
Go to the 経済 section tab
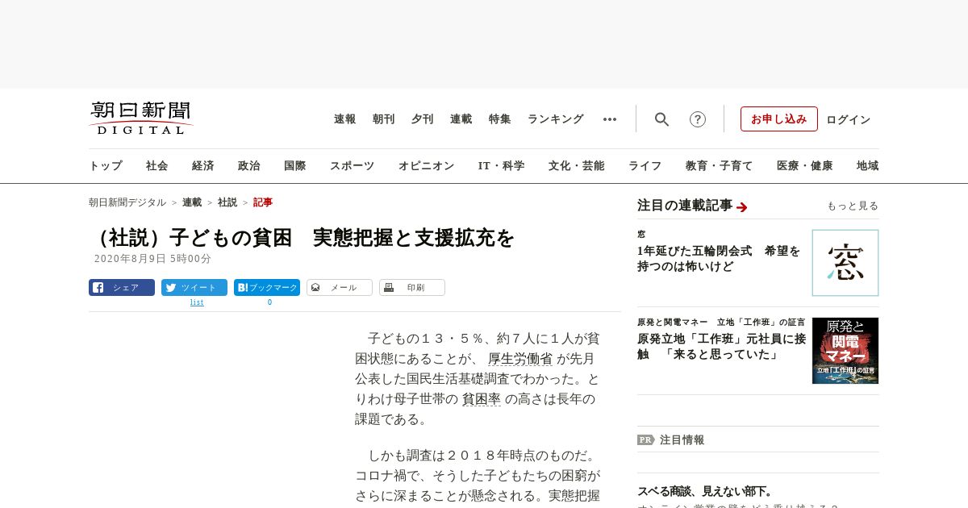tap(203, 166)
